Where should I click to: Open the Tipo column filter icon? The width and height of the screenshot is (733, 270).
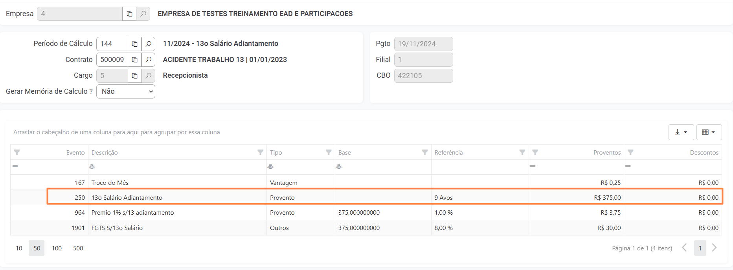point(329,152)
